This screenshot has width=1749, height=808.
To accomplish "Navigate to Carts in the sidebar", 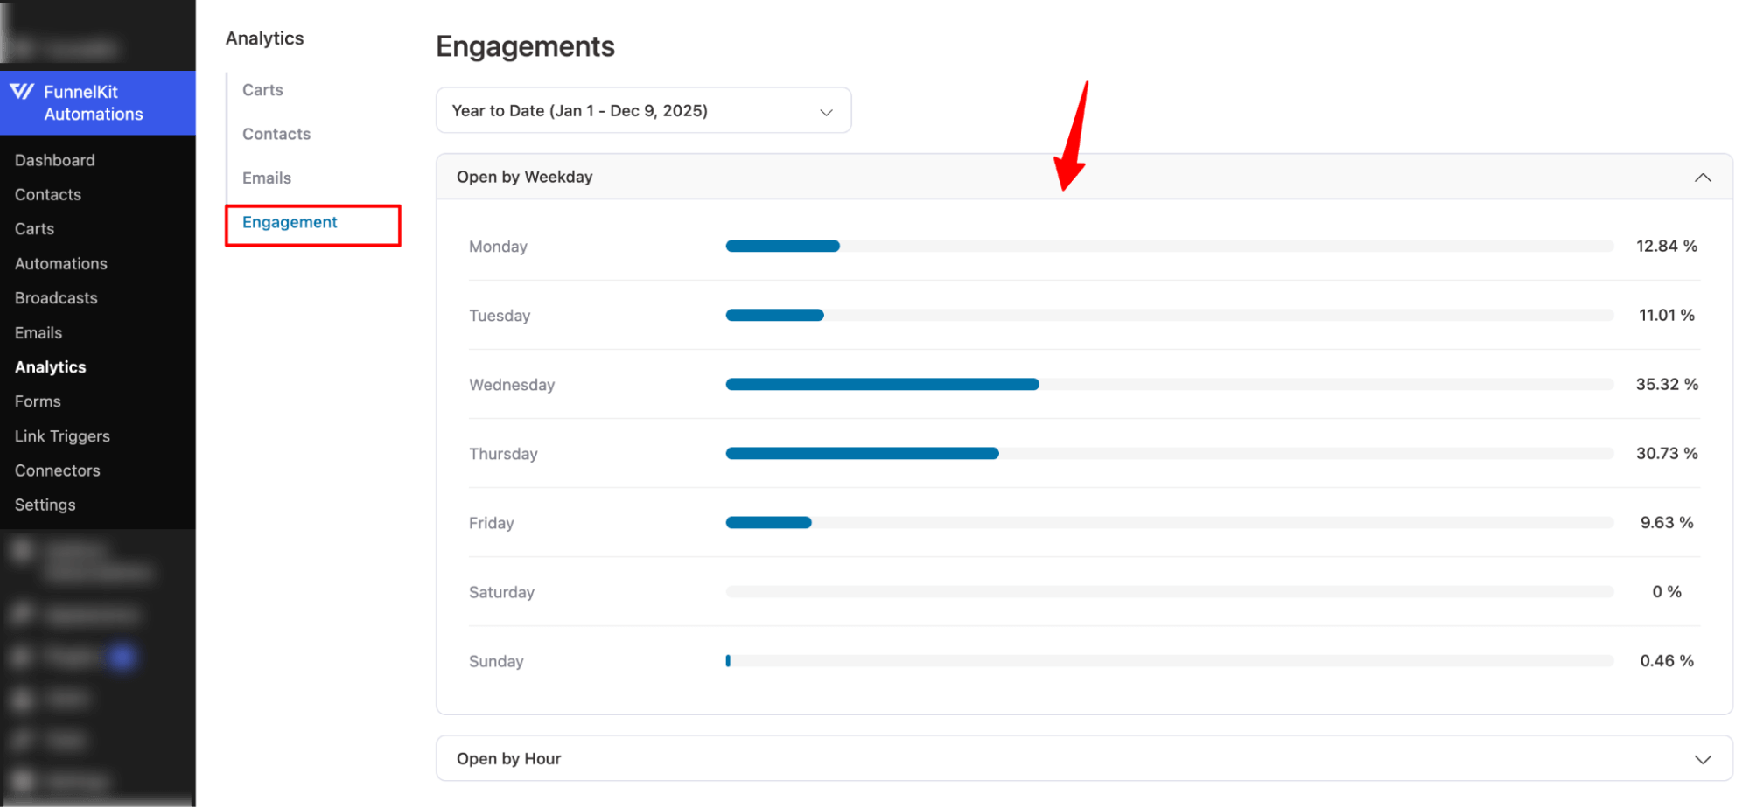I will [34, 228].
